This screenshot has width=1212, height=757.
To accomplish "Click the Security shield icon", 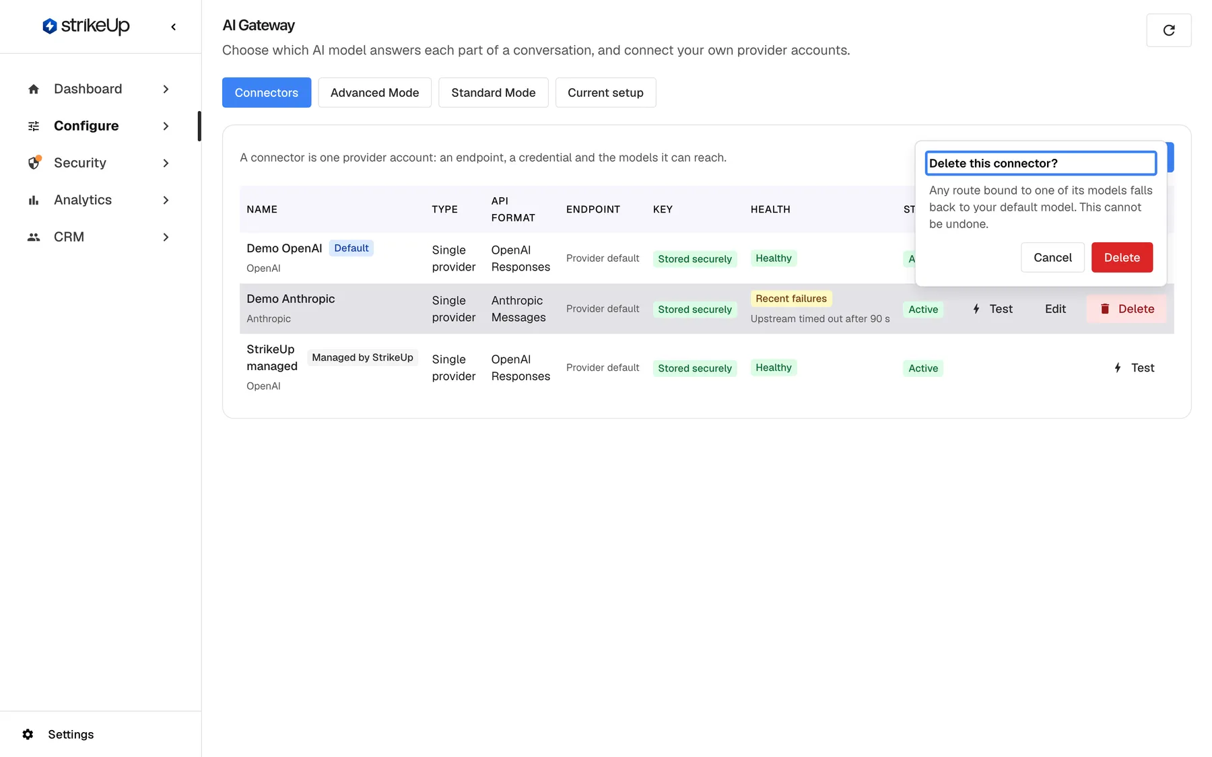I will 34,163.
